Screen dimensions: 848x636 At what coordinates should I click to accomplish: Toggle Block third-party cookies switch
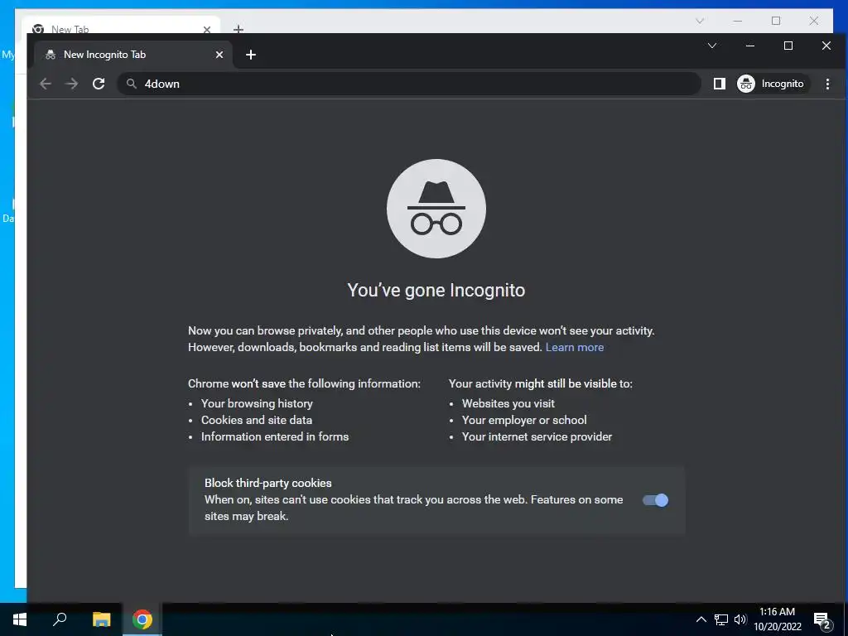pyautogui.click(x=655, y=500)
